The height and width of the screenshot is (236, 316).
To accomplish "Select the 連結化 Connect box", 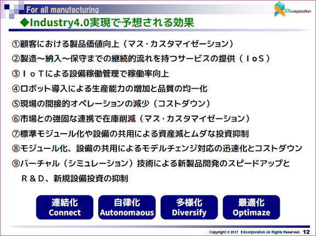I will click(65, 207).
